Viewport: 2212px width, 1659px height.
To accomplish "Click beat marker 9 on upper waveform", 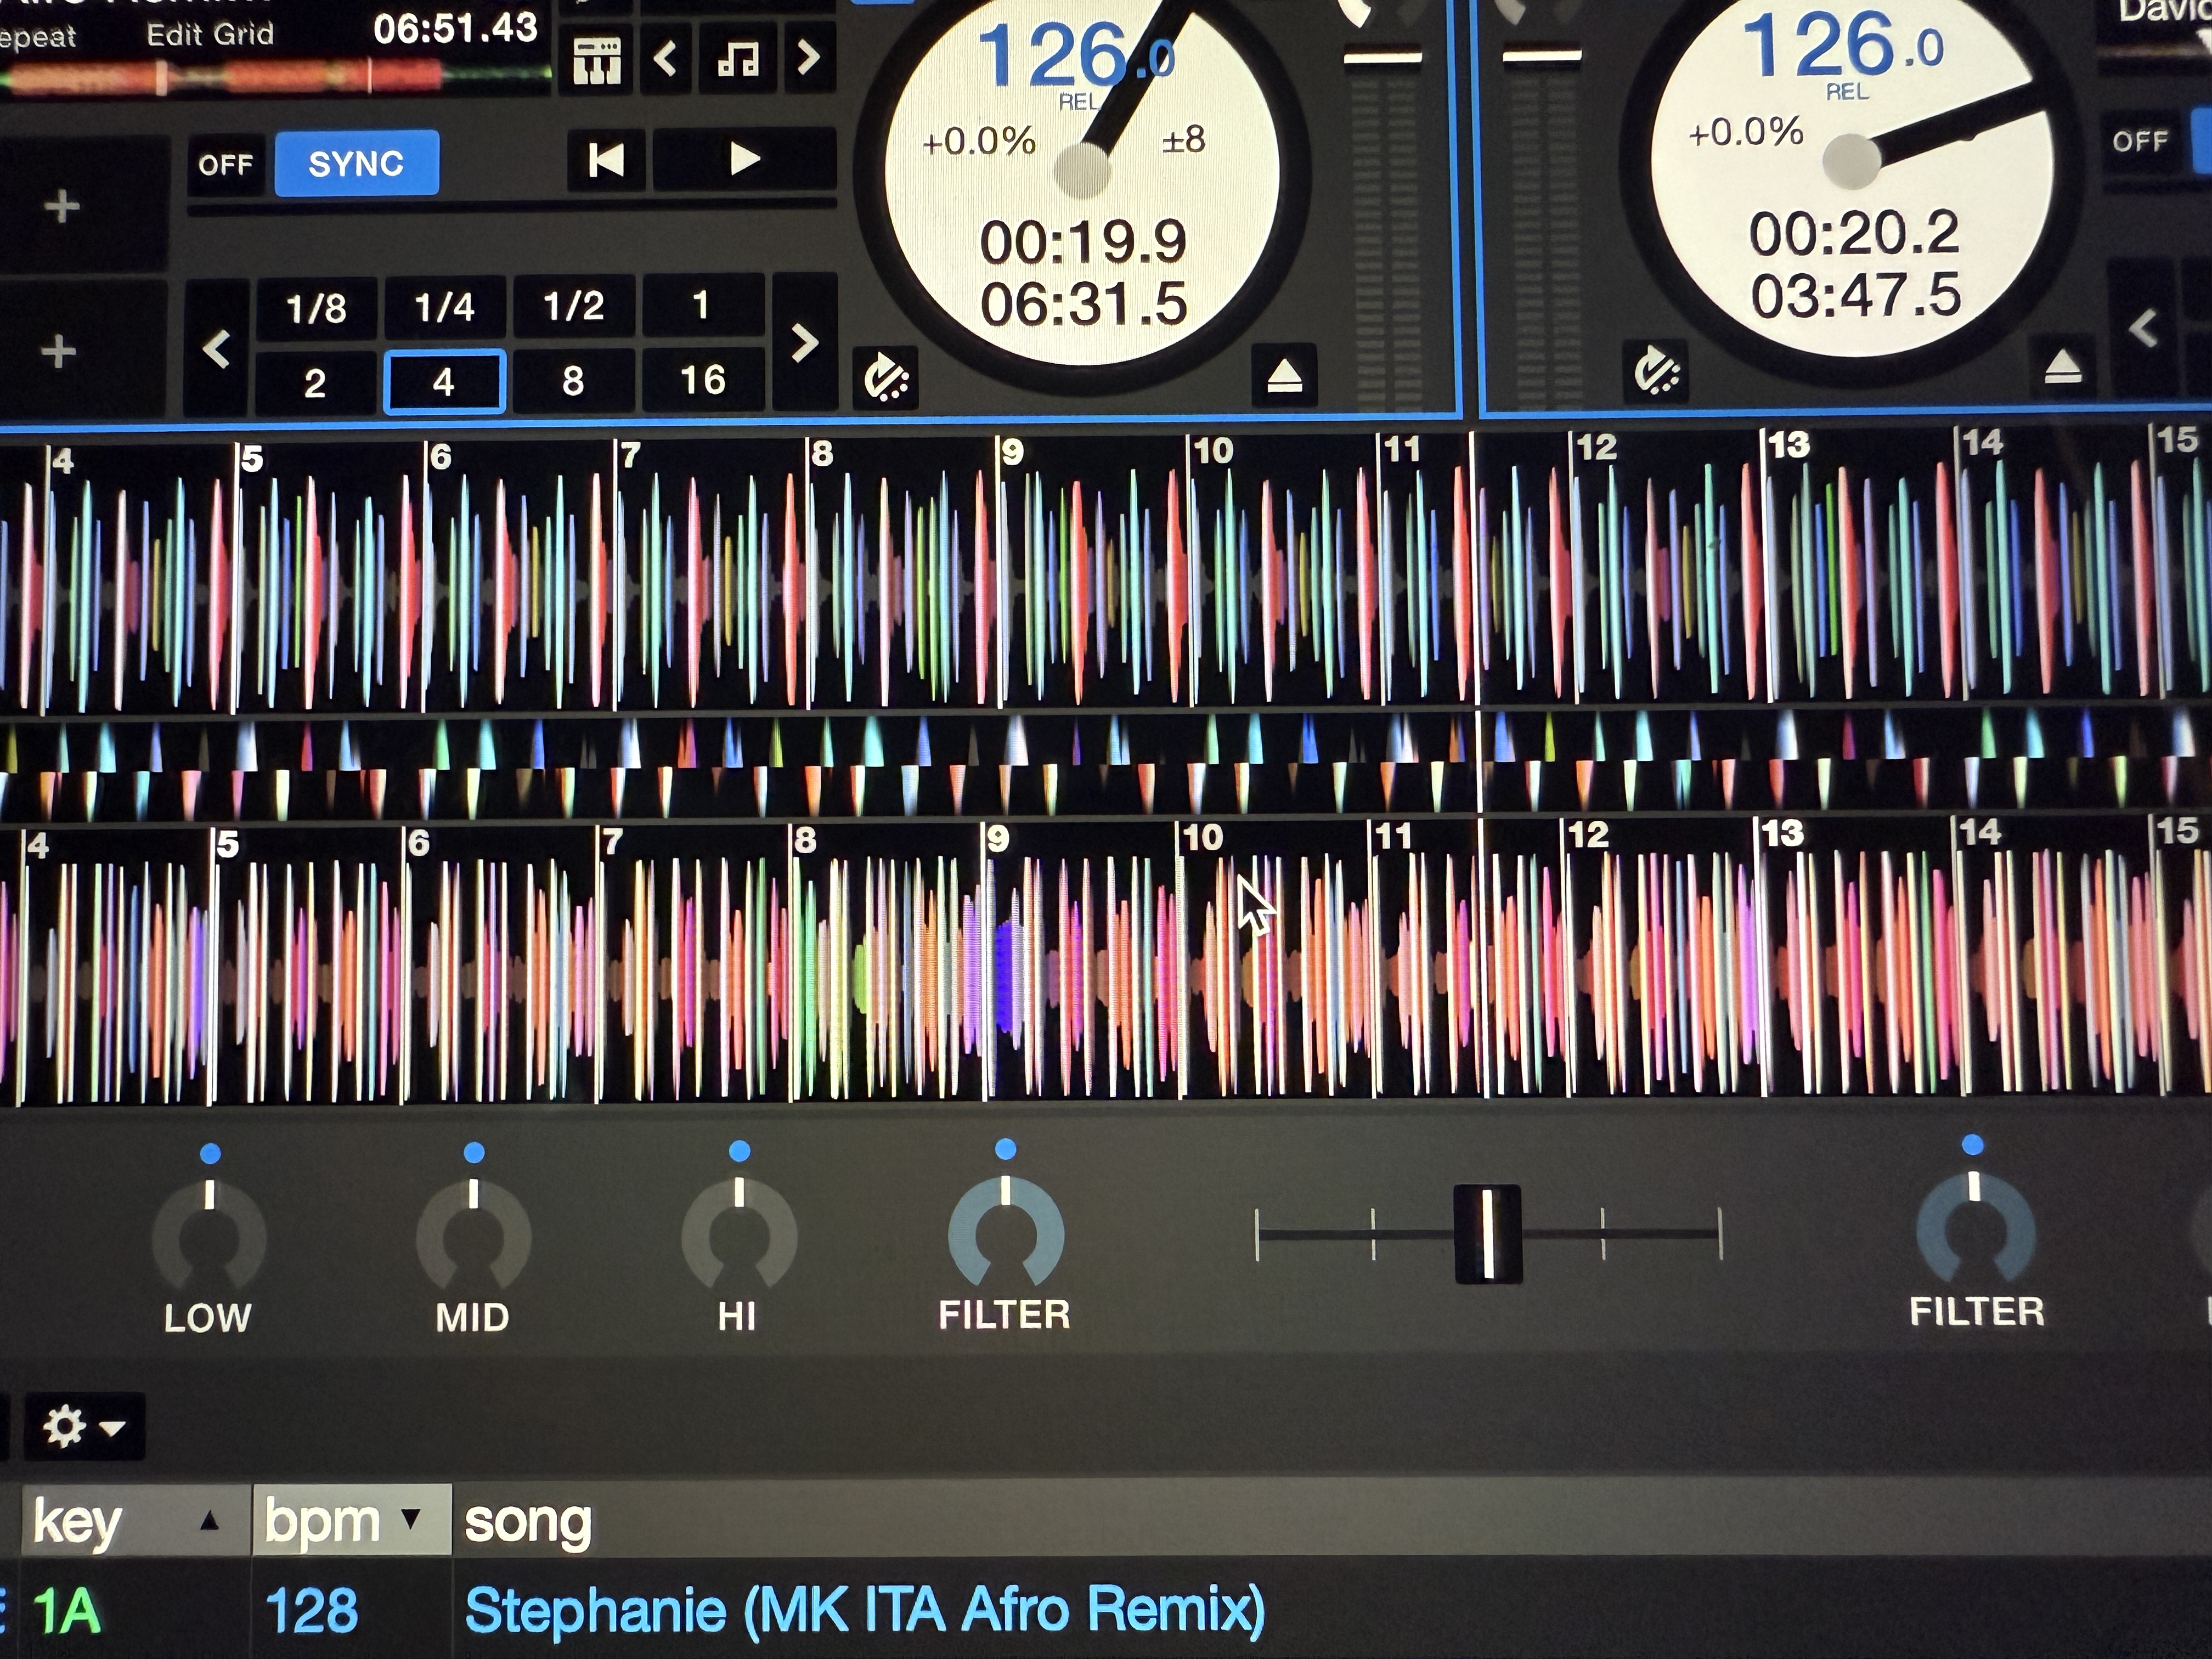I will click(x=1012, y=452).
